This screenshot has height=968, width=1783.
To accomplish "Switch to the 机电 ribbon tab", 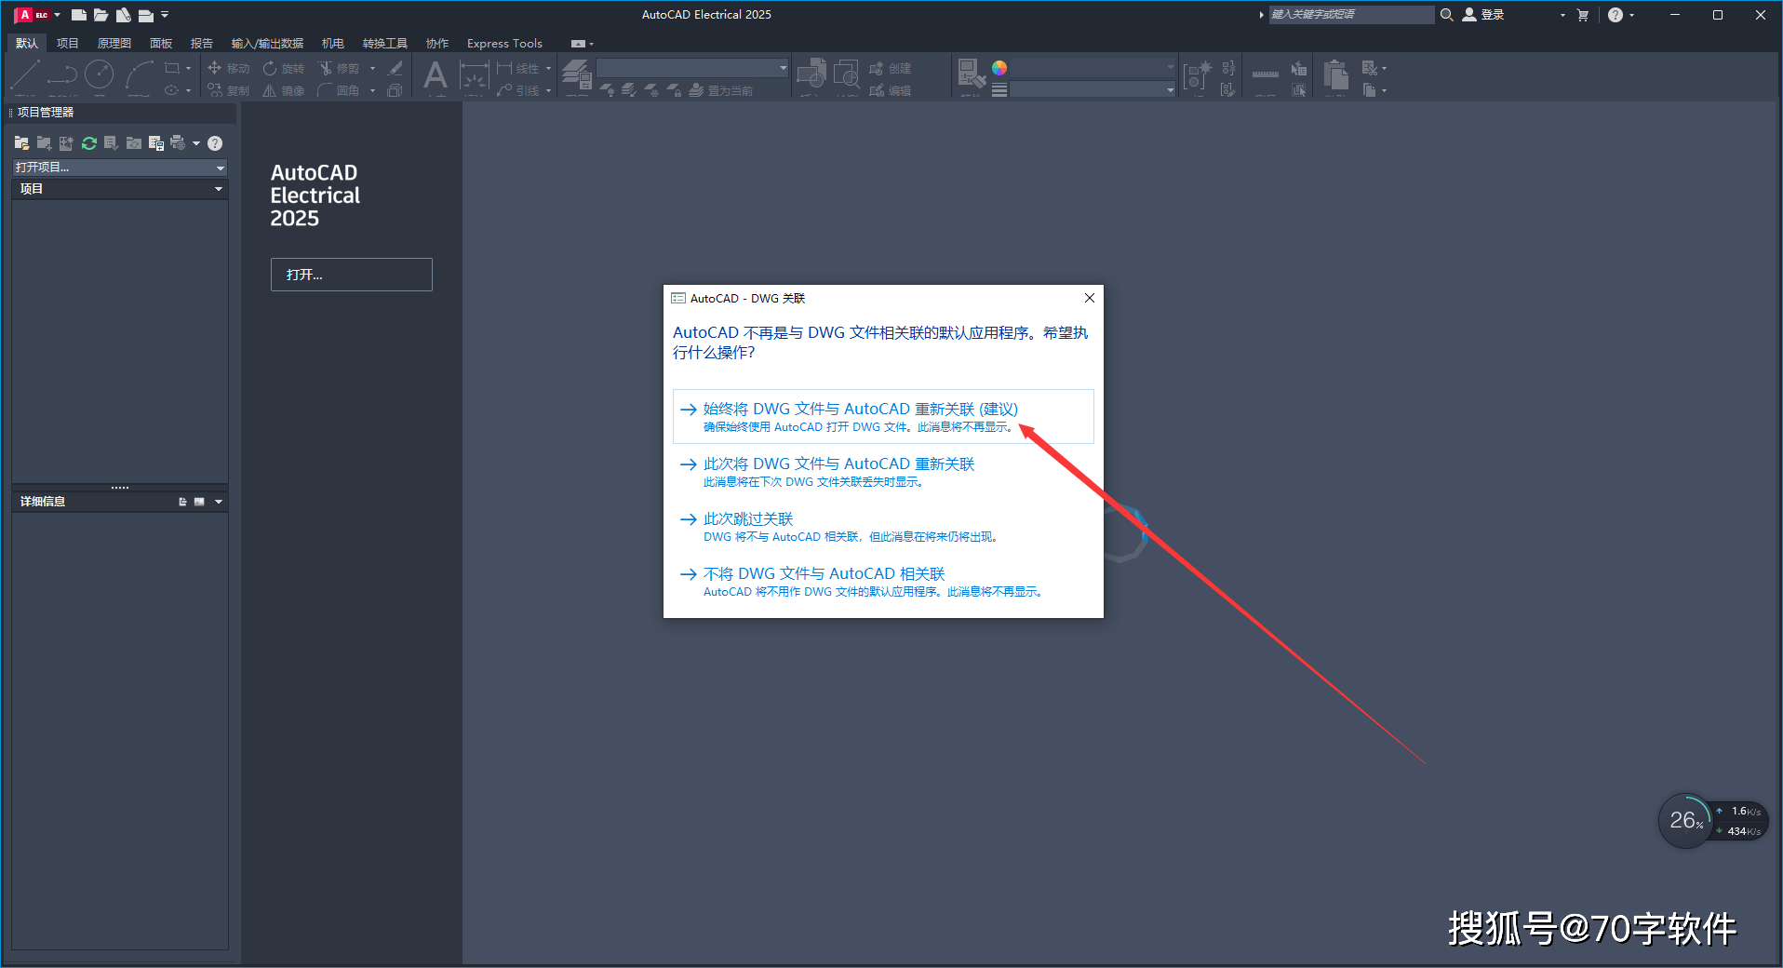I will click(x=333, y=44).
